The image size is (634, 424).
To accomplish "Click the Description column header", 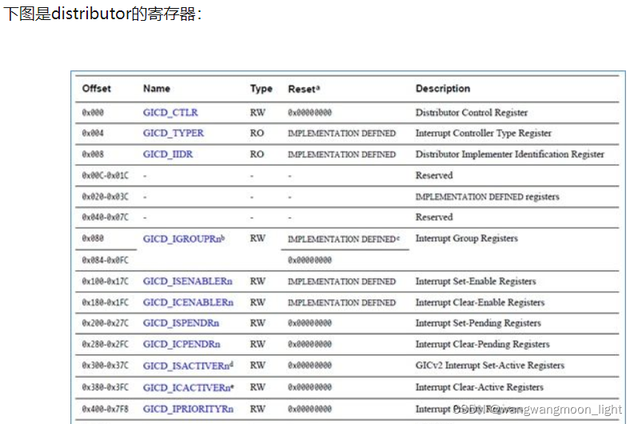I will [x=443, y=89].
